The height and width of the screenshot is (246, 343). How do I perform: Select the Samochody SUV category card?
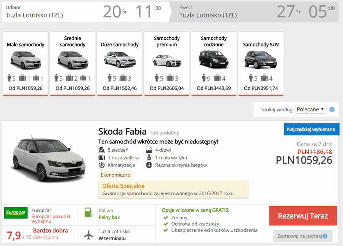pos(261,64)
